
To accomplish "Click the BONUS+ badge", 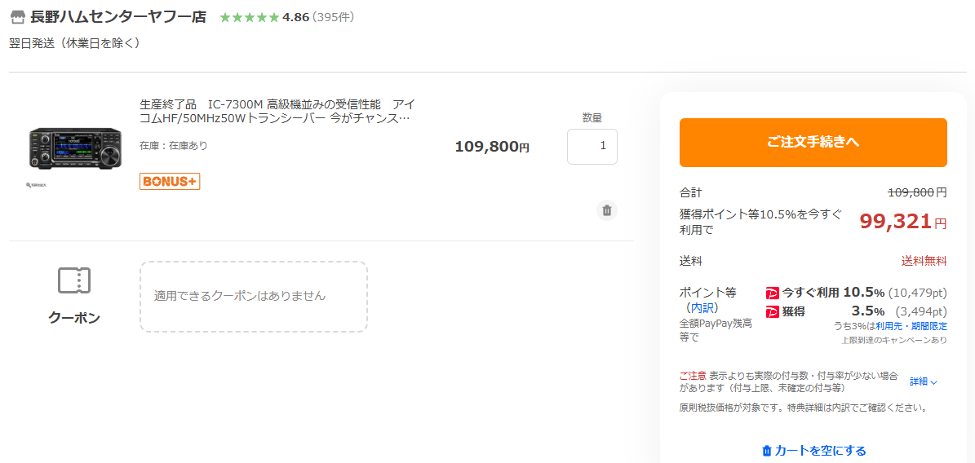I will [x=170, y=181].
